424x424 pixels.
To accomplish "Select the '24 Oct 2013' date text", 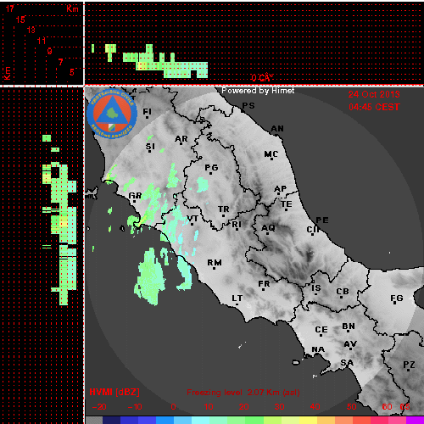I will (x=374, y=94).
